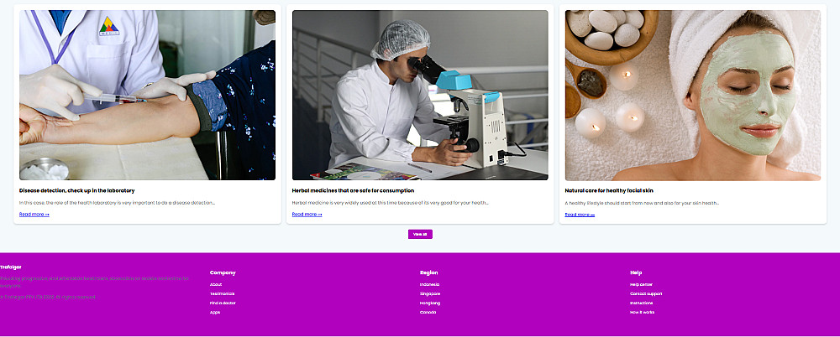Image resolution: width=840 pixels, height=337 pixels.
Task: Choose Indonesia under Region
Action: [x=429, y=284]
